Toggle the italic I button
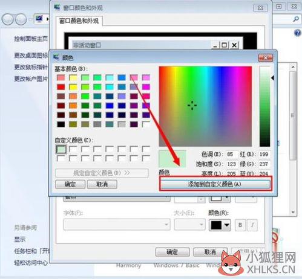Screen dimensions: 302x279 [x=252, y=225]
